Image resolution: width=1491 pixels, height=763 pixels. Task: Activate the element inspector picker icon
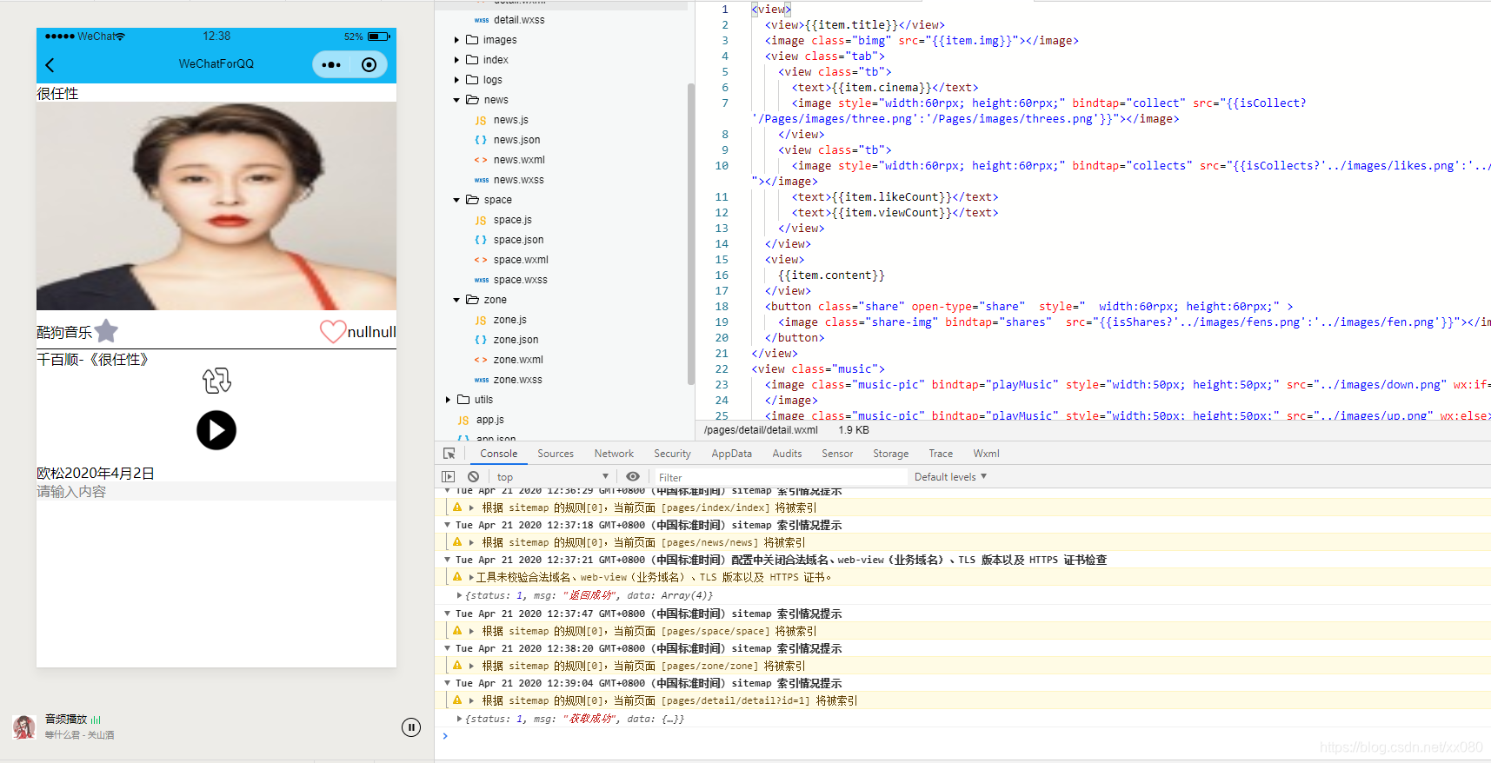tap(449, 454)
